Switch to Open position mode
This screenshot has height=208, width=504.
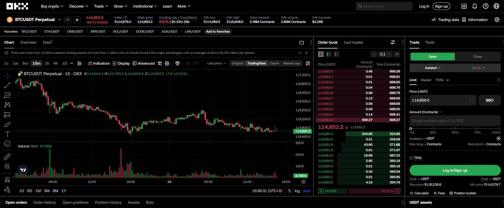[x=433, y=57]
